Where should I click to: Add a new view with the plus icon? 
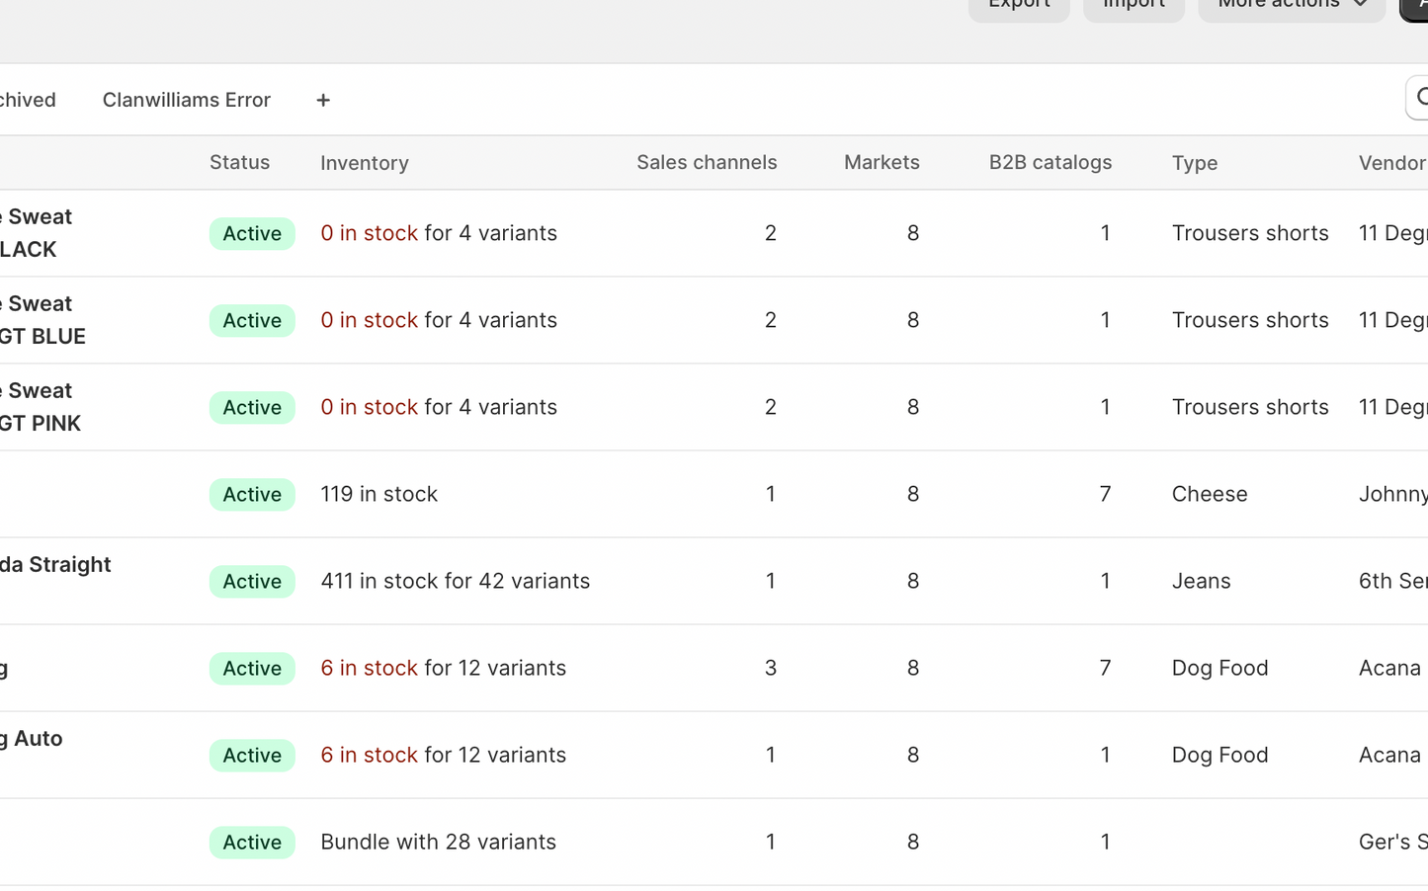coord(323,100)
